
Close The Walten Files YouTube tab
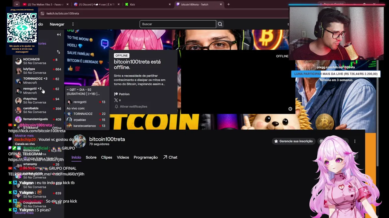pyautogui.click(x=67, y=4)
